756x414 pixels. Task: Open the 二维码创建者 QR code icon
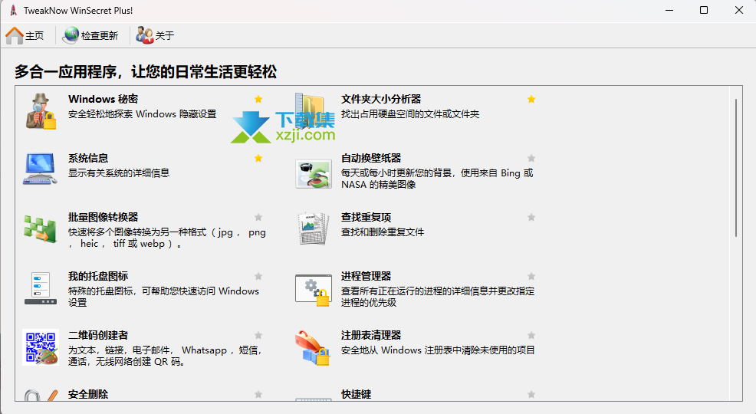tap(40, 347)
